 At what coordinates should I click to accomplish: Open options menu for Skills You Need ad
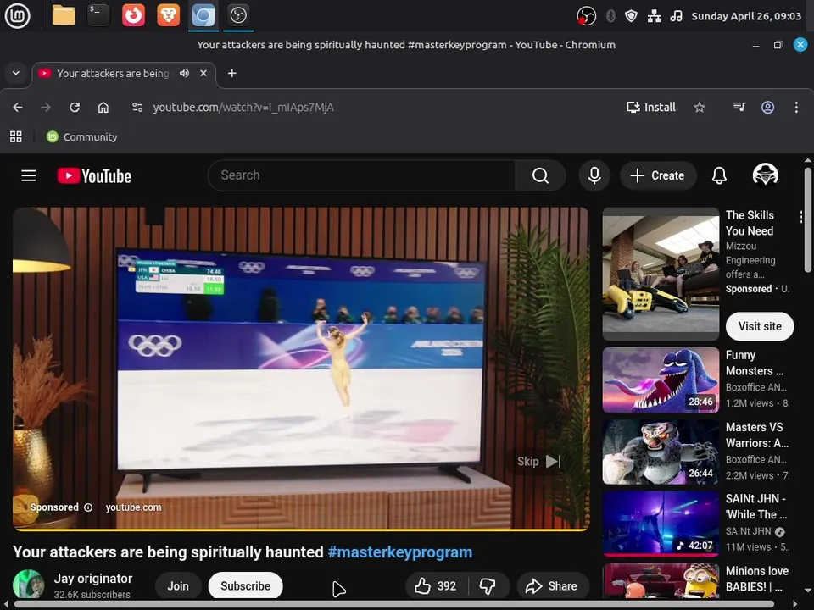pos(801,218)
